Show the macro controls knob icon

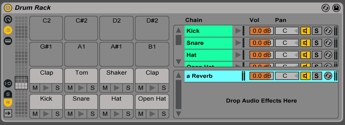pyautogui.click(x=8, y=20)
